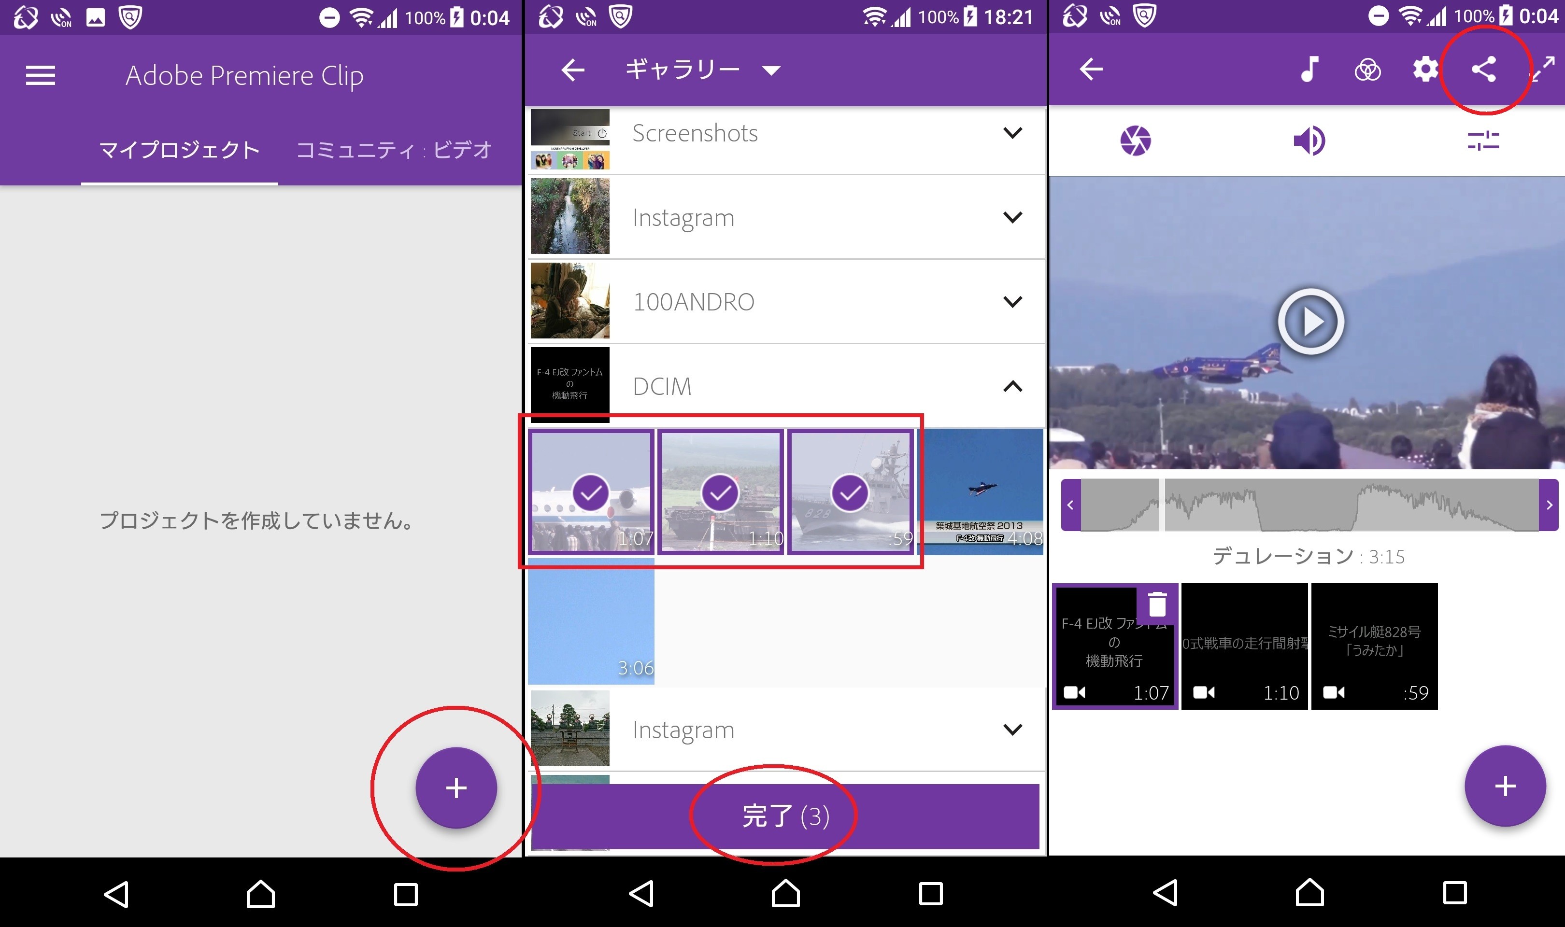
Task: Switch to コミュニティ:ビデオ tab
Action: click(x=394, y=150)
